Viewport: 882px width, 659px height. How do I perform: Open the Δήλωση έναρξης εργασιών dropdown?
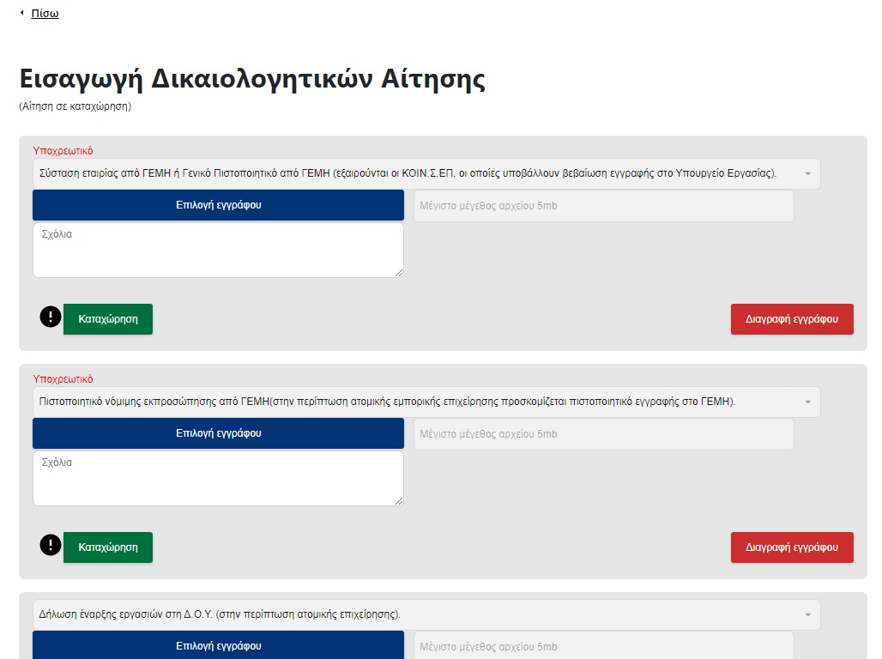click(x=426, y=614)
